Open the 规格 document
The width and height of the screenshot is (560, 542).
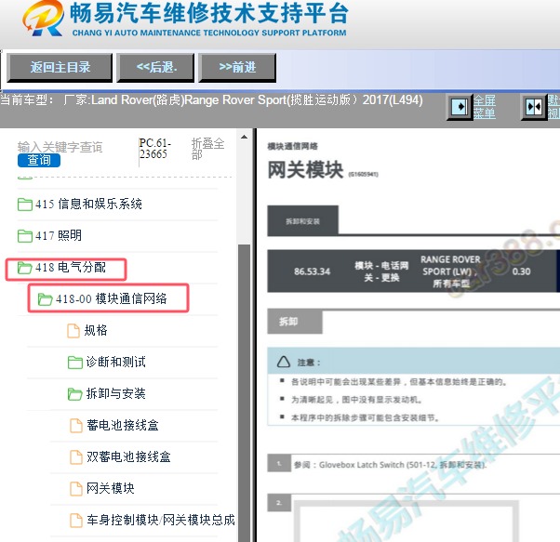(x=96, y=330)
